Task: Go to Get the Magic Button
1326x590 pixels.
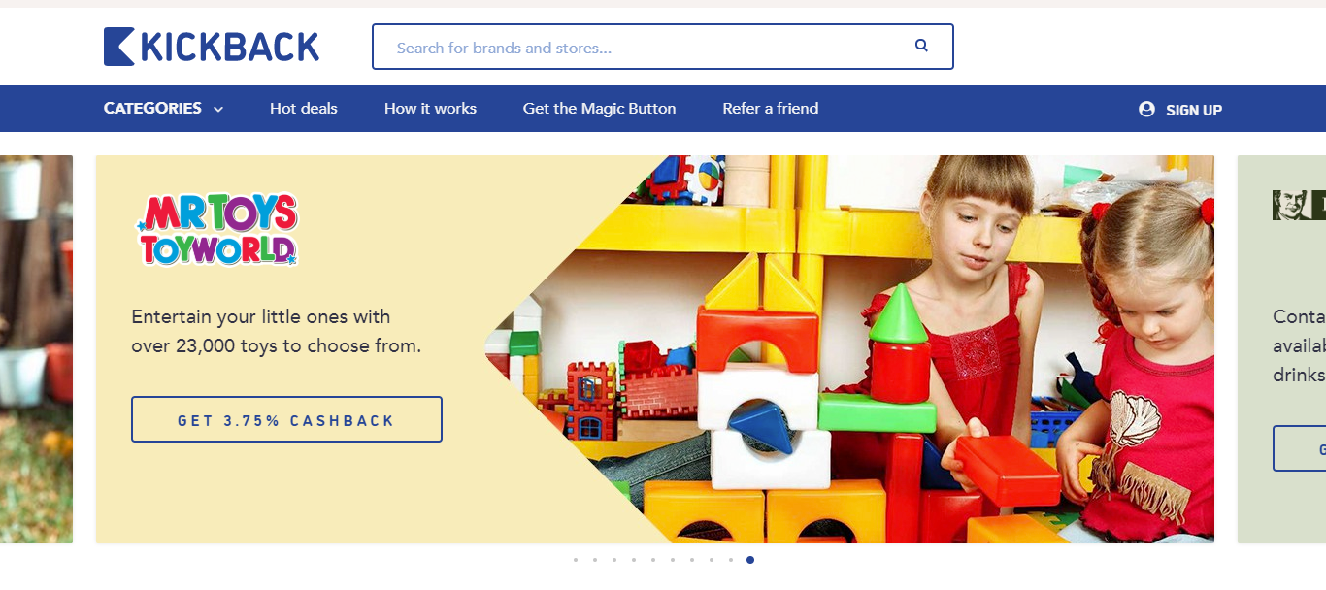Action: (x=599, y=109)
